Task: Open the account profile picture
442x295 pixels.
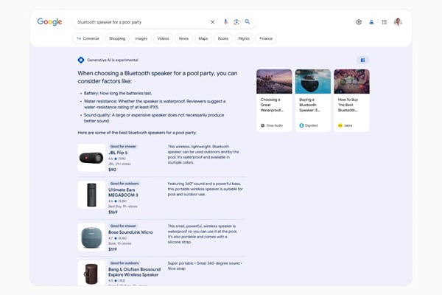Action: point(398,22)
